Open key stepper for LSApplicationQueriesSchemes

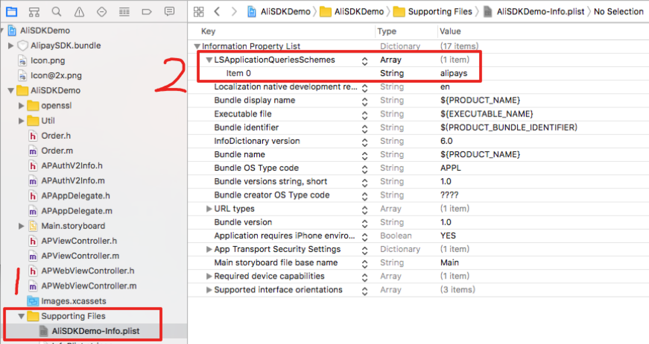(x=365, y=61)
